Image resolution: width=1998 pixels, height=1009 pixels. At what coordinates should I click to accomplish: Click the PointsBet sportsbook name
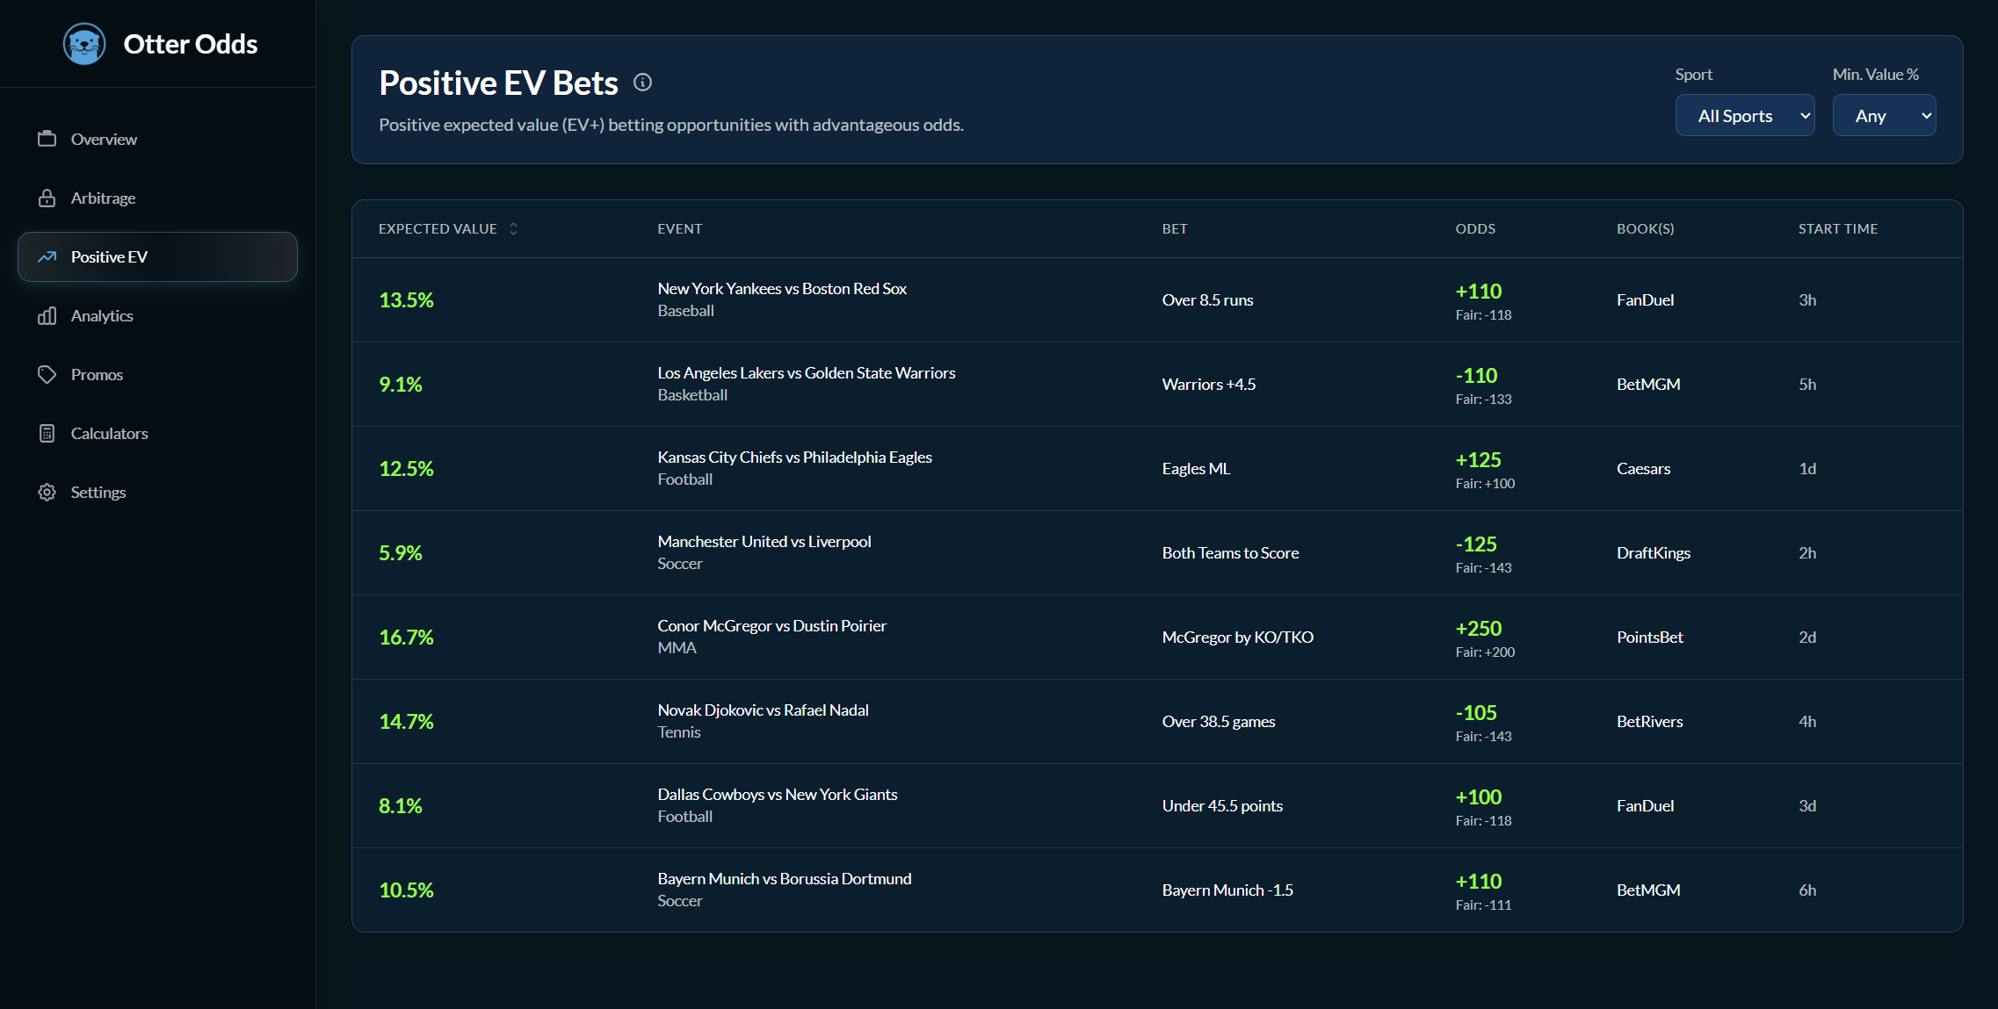(x=1650, y=637)
